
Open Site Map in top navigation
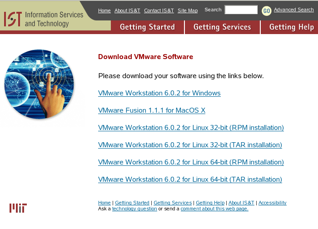188,10
